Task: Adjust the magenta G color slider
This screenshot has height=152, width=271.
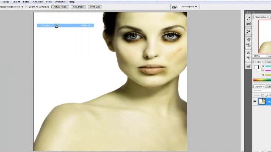Action: (x=268, y=71)
